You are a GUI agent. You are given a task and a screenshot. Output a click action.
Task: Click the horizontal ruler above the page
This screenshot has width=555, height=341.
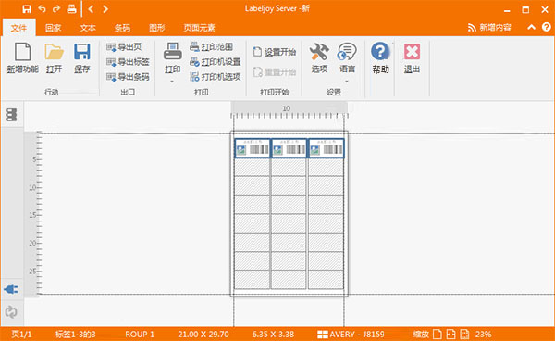[x=290, y=110]
